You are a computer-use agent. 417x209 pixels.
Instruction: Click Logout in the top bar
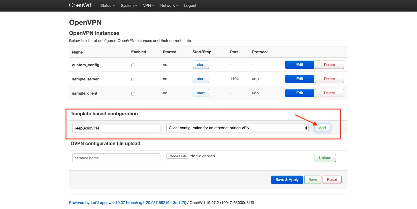tap(190, 6)
